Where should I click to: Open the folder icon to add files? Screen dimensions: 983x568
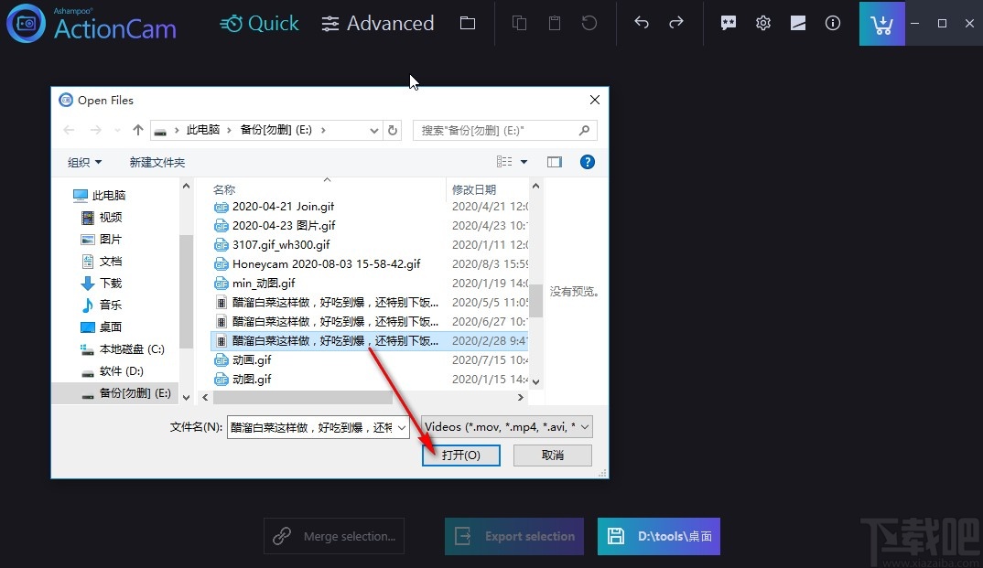pyautogui.click(x=467, y=23)
